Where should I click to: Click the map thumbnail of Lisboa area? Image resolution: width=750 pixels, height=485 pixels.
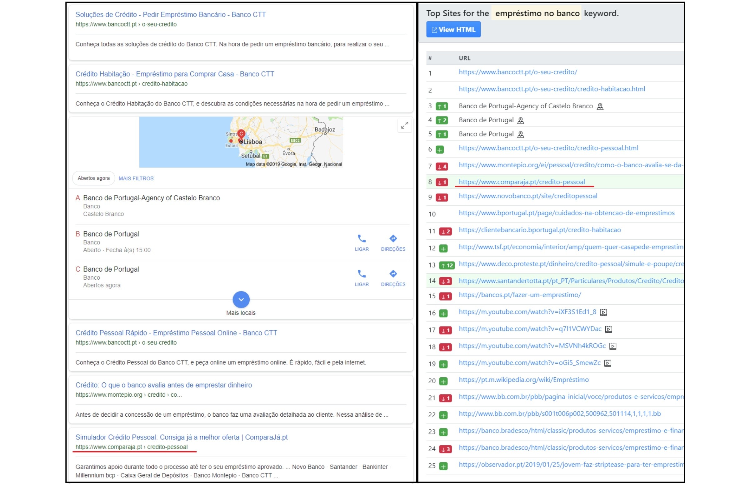click(241, 142)
